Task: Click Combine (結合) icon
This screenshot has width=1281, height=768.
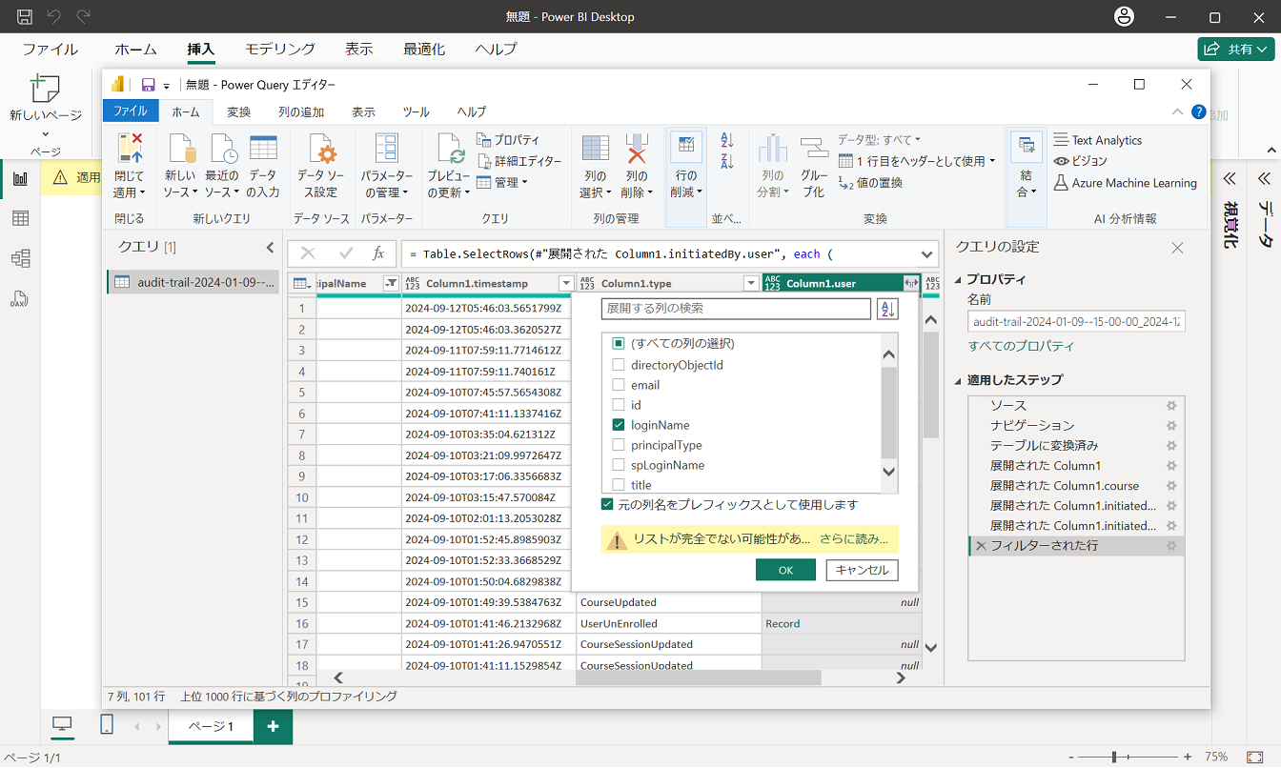Action: click(1027, 147)
